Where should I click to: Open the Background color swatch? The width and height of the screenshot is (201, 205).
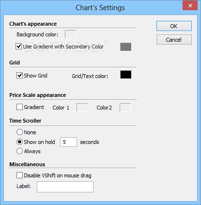(x=71, y=34)
